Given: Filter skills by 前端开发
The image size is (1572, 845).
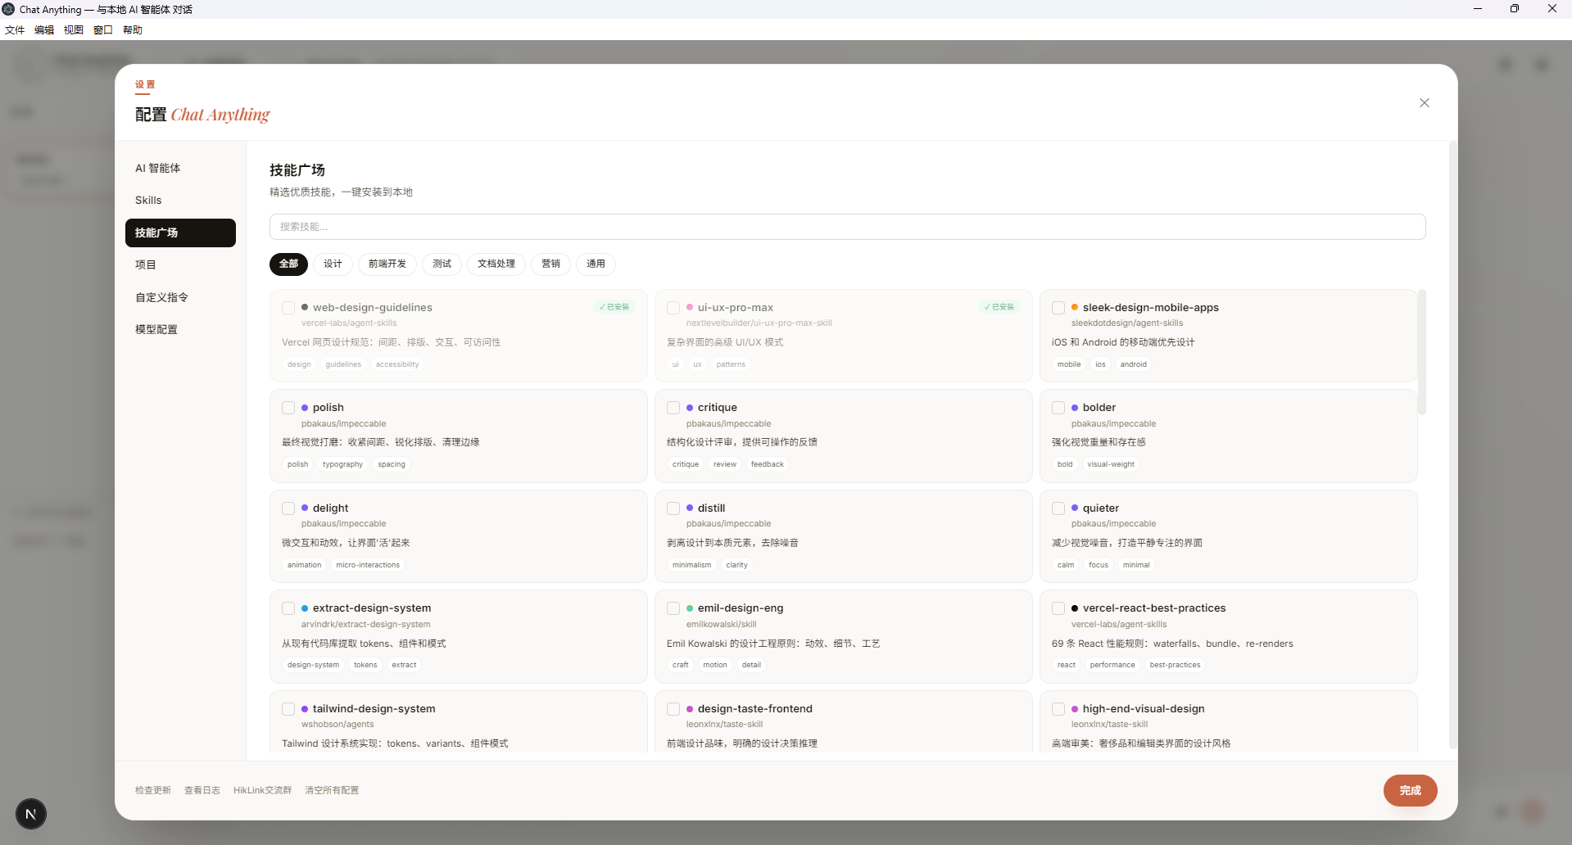Looking at the screenshot, I should click(x=387, y=264).
